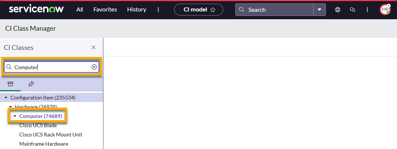Open the global search dropdown arrow

(320, 10)
